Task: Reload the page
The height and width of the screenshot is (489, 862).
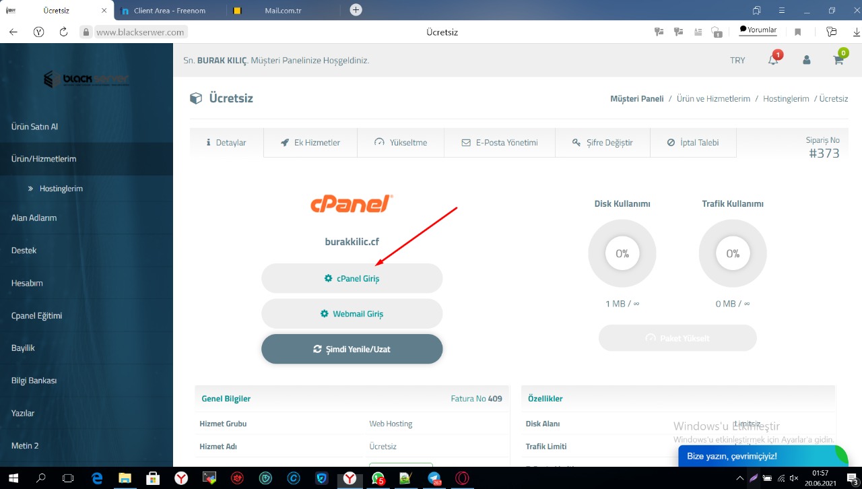Action: click(x=63, y=32)
